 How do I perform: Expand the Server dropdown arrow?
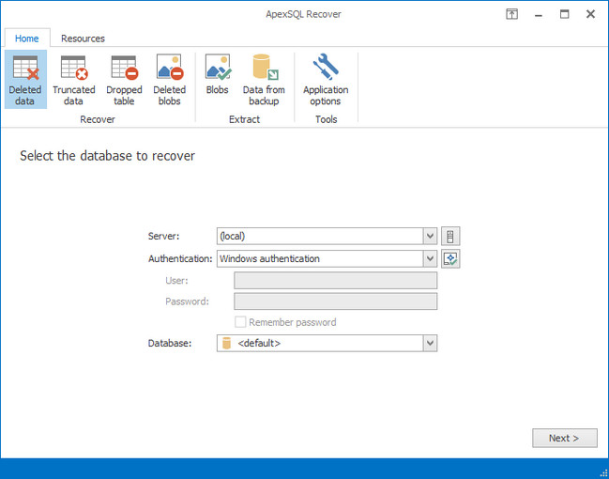pos(430,236)
